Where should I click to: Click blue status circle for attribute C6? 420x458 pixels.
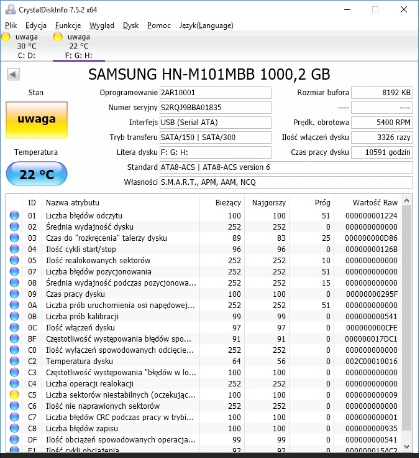pos(14,406)
